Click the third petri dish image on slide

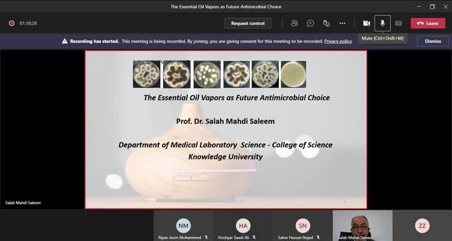coord(207,74)
